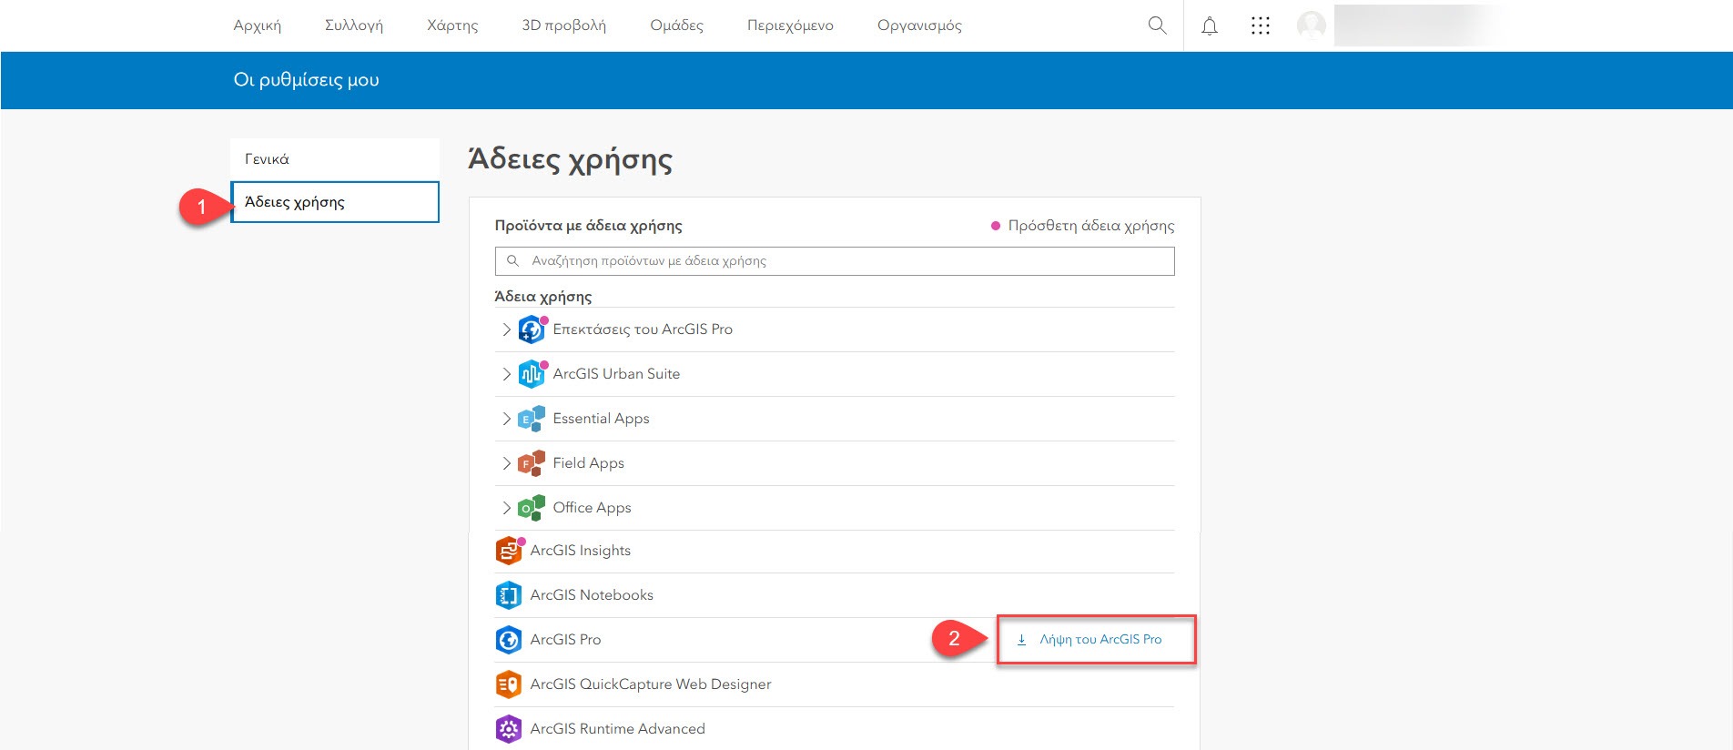
Task: Click ArcGIS Notebooks text
Action: [x=592, y=595]
